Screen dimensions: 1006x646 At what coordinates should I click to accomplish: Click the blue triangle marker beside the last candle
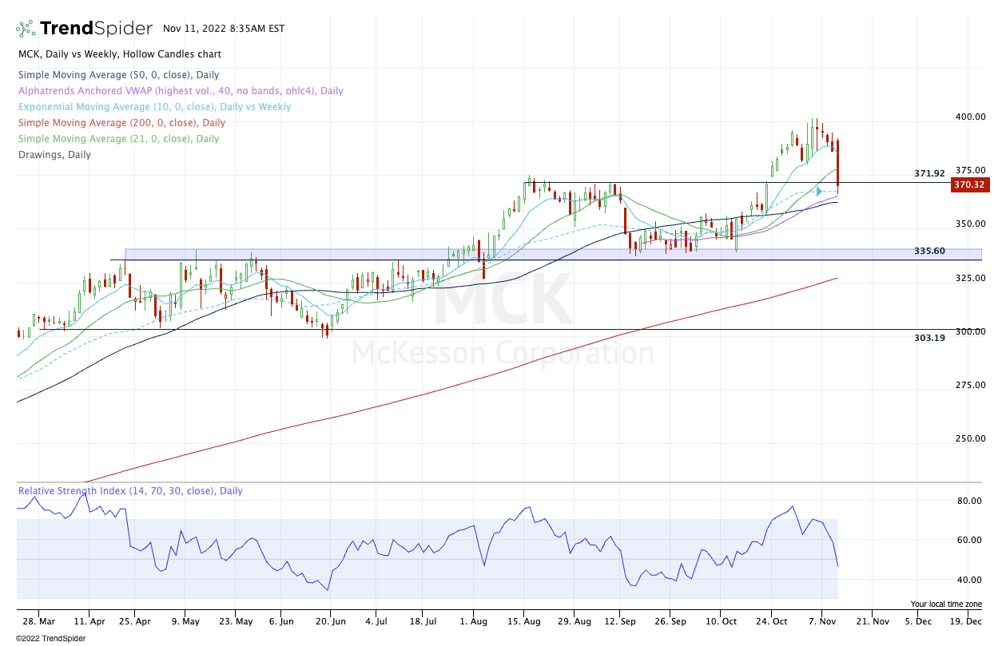(819, 192)
